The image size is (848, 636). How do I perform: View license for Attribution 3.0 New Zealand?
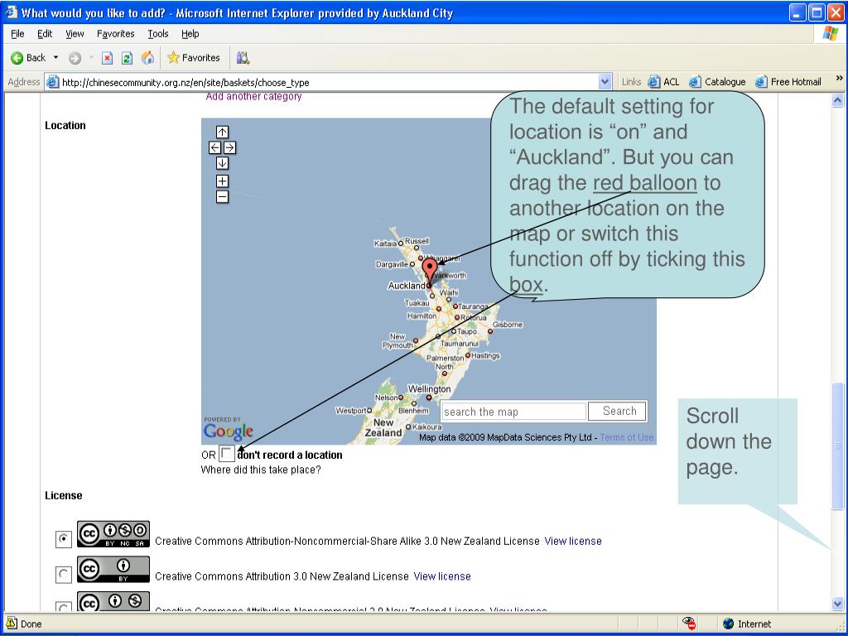[x=442, y=576]
